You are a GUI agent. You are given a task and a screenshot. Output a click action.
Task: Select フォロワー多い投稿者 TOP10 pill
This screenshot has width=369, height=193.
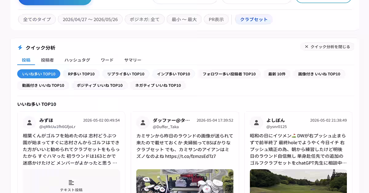tap(229, 74)
